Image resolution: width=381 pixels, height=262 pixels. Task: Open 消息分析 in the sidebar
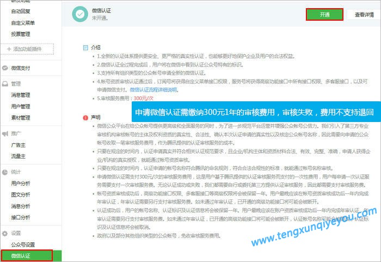point(21,206)
